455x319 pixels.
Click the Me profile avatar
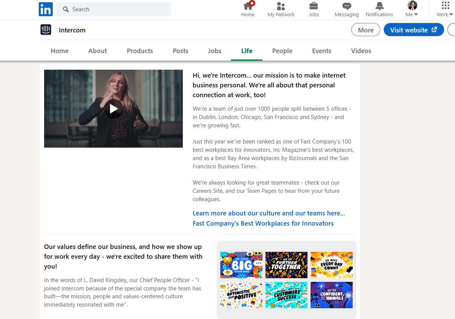(412, 5)
